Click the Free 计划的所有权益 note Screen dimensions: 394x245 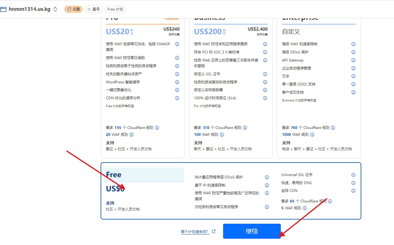pos(120,106)
